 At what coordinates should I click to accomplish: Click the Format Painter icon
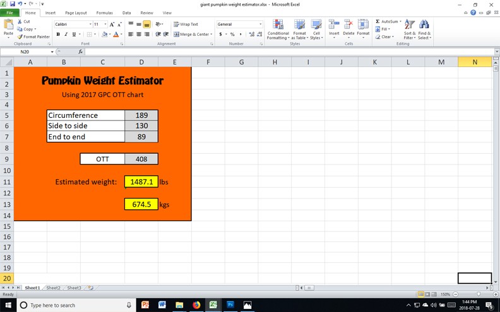20,37
